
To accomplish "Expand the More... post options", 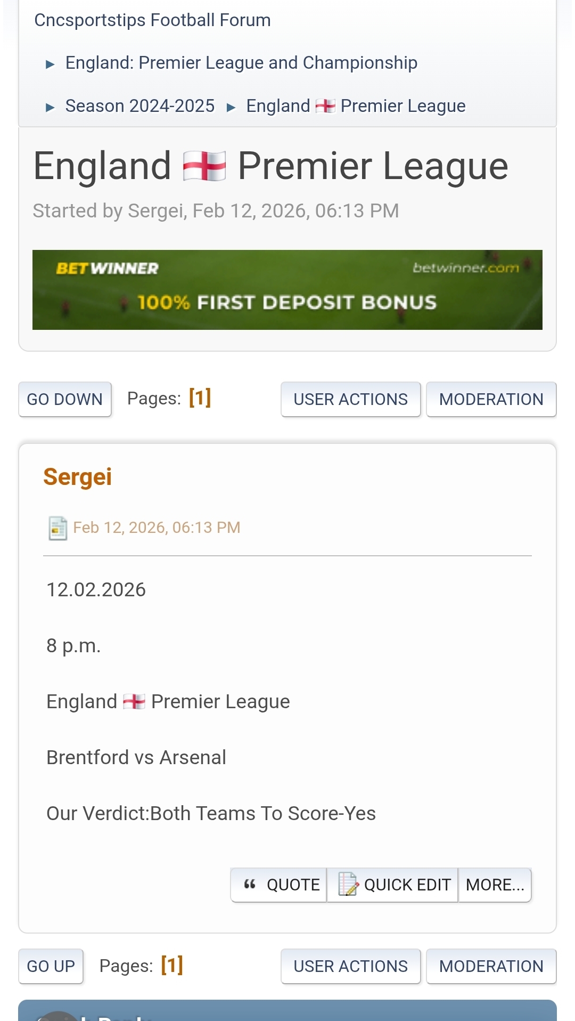I will pyautogui.click(x=495, y=885).
